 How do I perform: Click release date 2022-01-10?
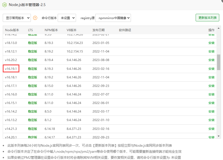pyautogui.click(x=101, y=120)
